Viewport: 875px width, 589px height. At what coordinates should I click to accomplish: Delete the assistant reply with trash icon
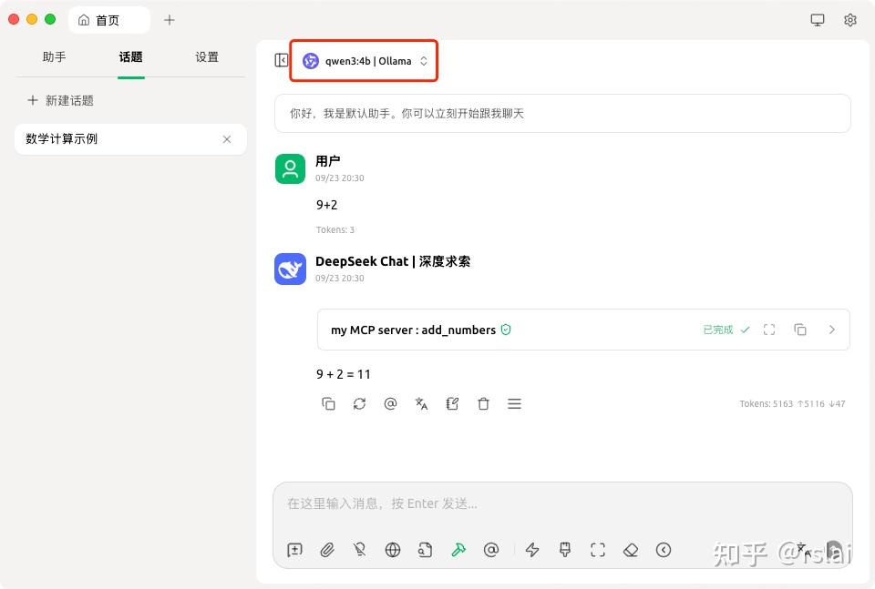(483, 403)
